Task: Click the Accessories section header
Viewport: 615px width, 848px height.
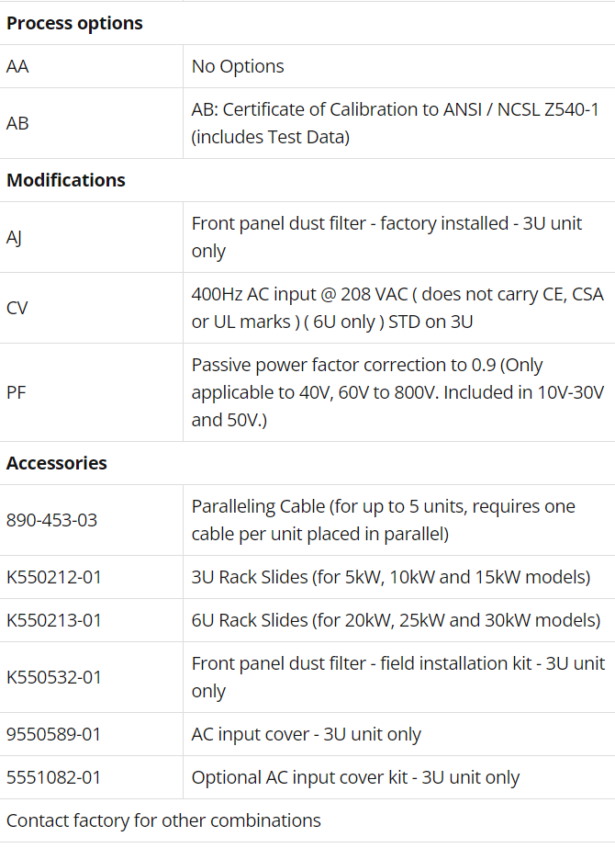Action: pyautogui.click(x=57, y=463)
